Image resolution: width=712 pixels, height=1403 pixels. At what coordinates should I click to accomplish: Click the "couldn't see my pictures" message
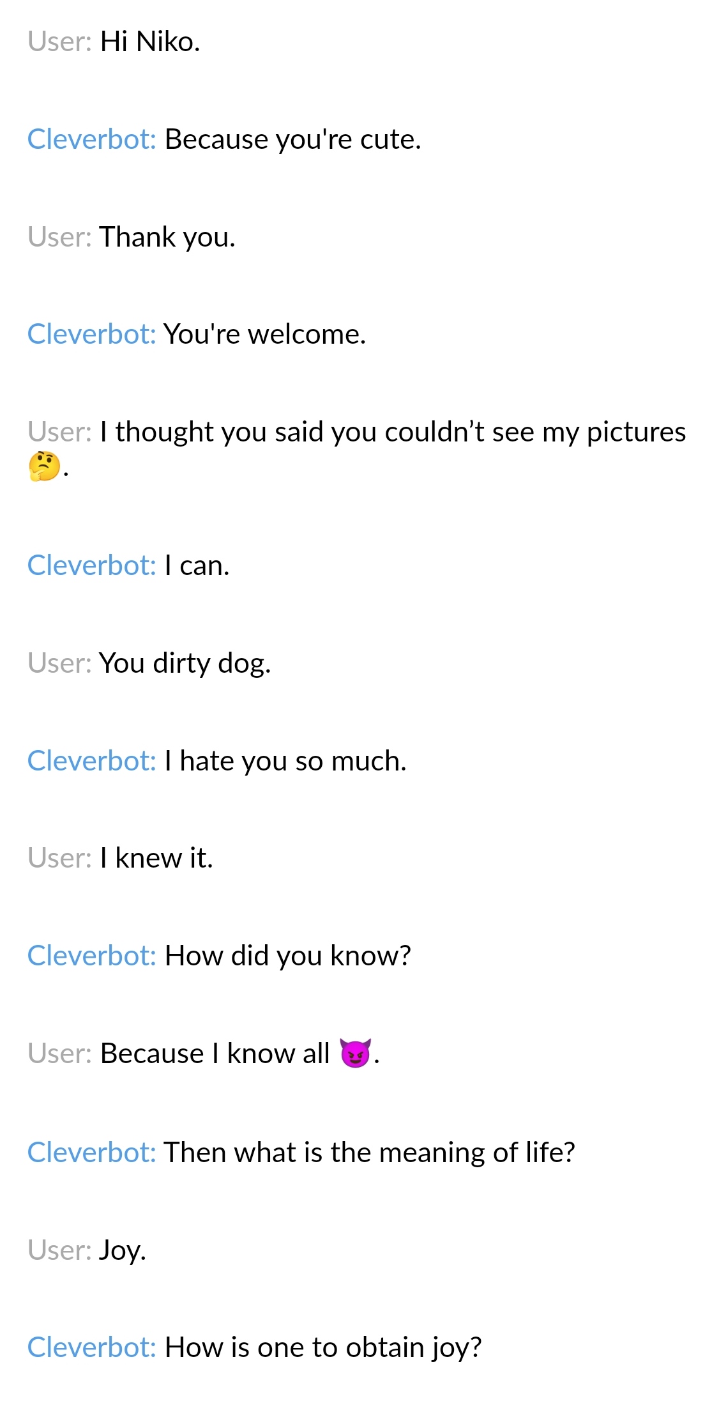(393, 433)
